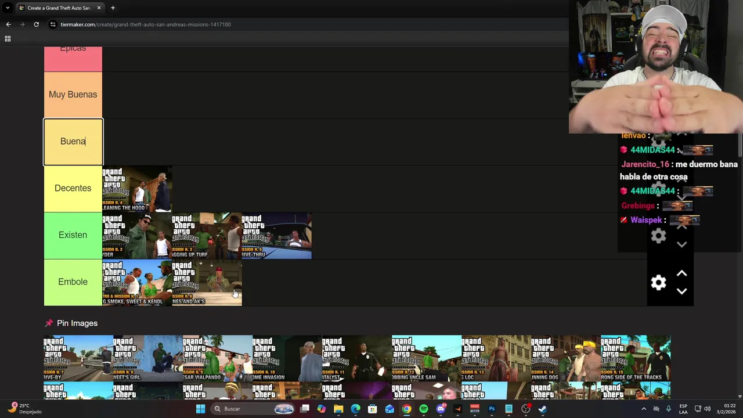Pick the Running Dog mission image

click(x=566, y=358)
